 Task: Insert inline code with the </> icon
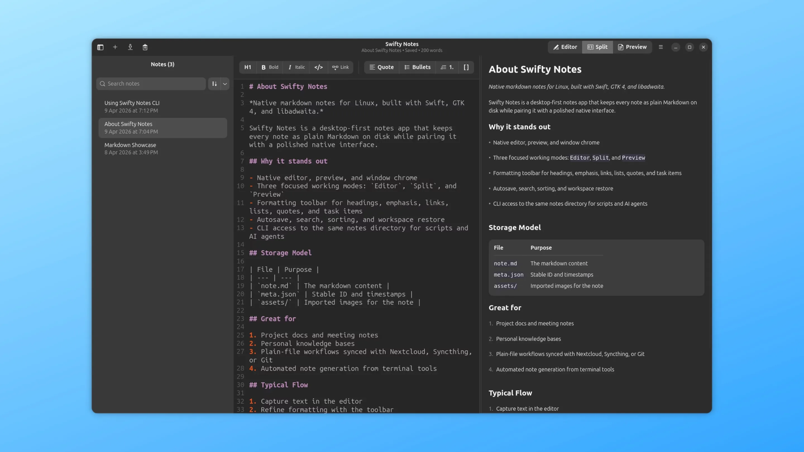coord(318,67)
